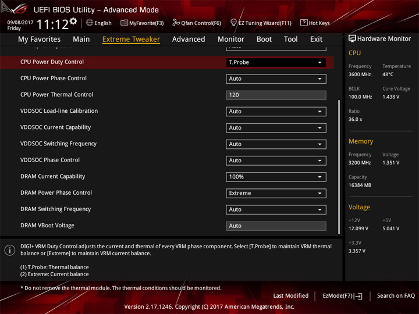Screen dimensions: 419x314
Task: Click the info icon beside the description
Action: (10, 250)
